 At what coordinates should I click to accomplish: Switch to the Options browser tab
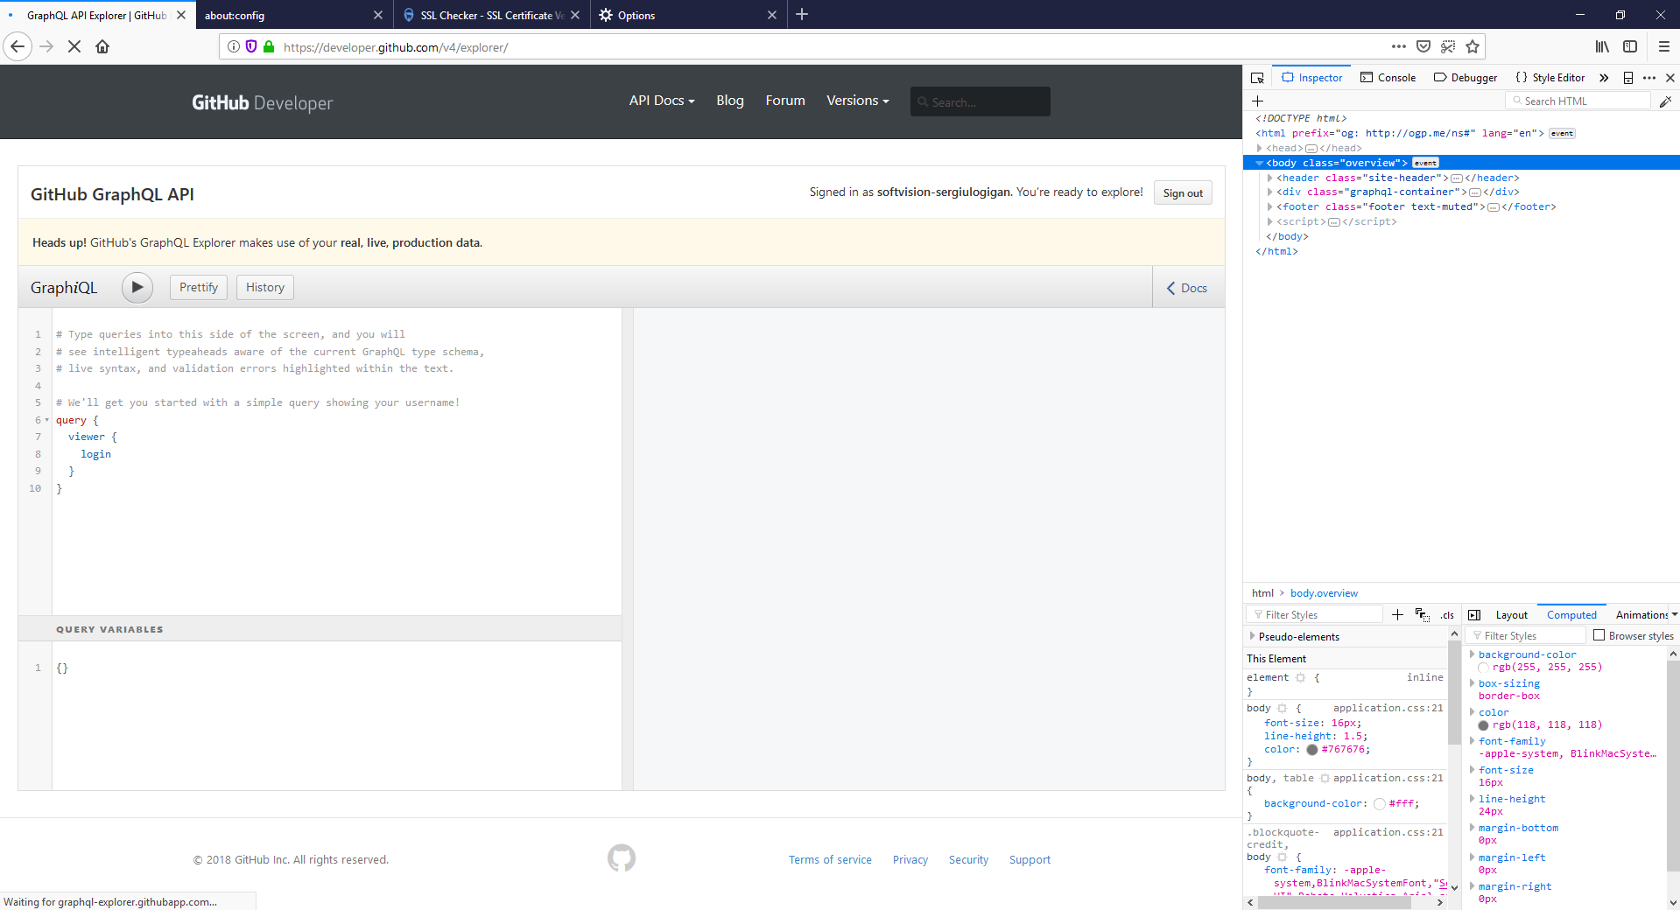pos(688,15)
